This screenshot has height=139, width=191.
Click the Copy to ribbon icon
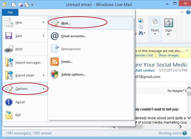click(x=141, y=27)
